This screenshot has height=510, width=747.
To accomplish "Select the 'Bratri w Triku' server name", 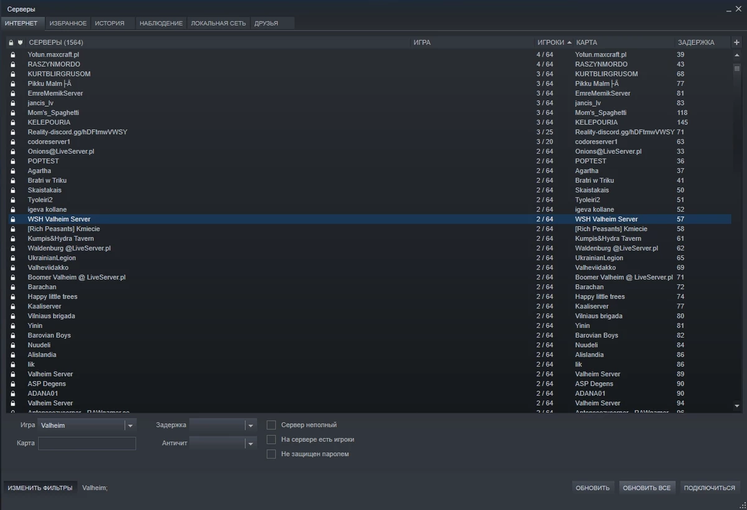I will click(47, 181).
